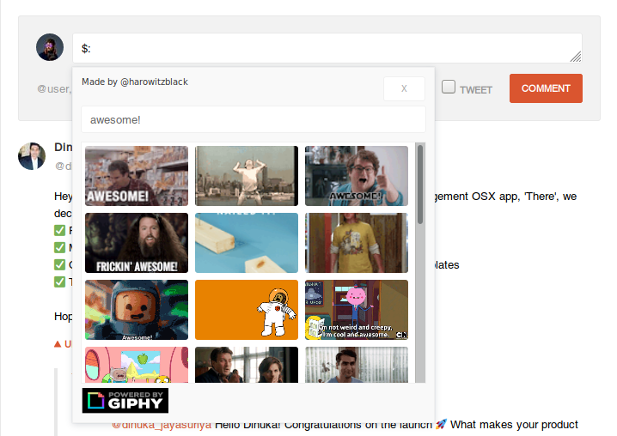Choose the GIF of man and woman at window

point(247,365)
